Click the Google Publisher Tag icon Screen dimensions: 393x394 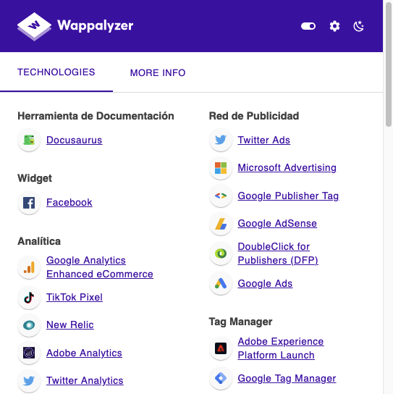click(221, 196)
